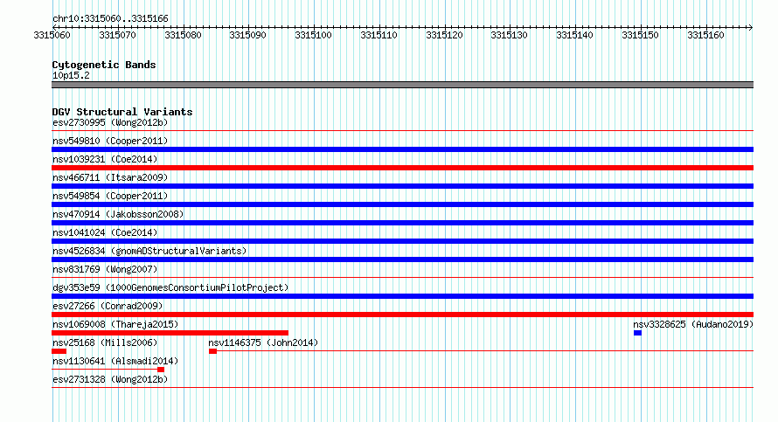Click ruler position 3315110

pyautogui.click(x=379, y=35)
